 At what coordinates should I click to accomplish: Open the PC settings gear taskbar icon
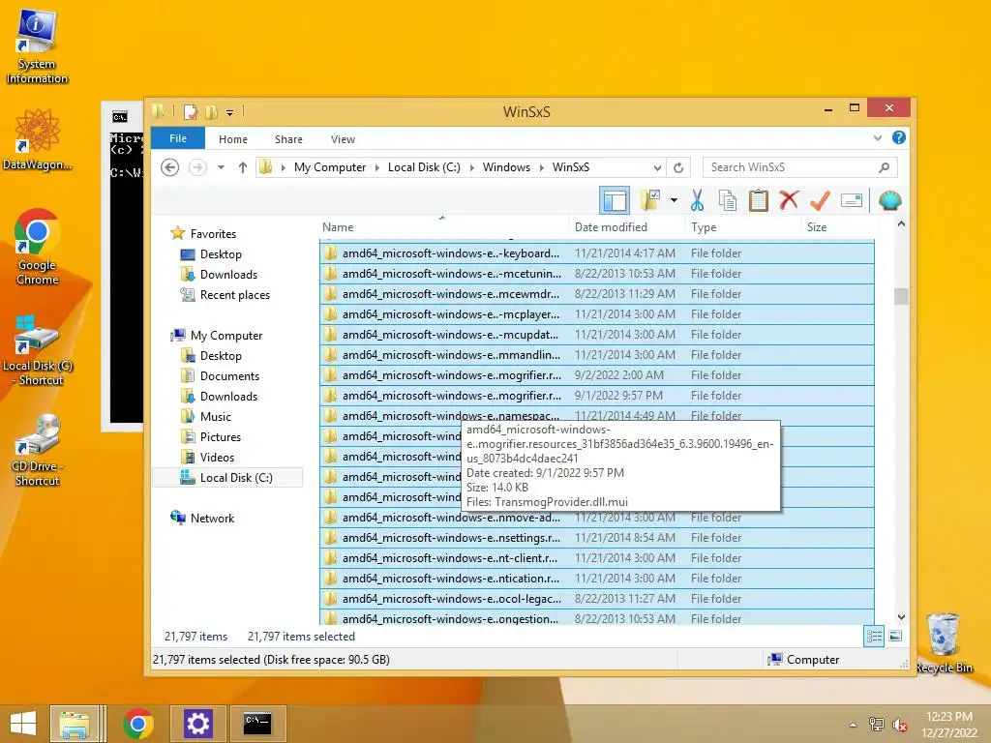(197, 724)
